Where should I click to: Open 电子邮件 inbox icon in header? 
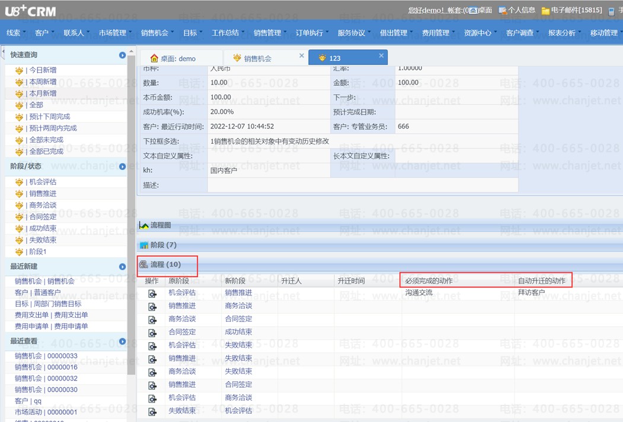545,11
